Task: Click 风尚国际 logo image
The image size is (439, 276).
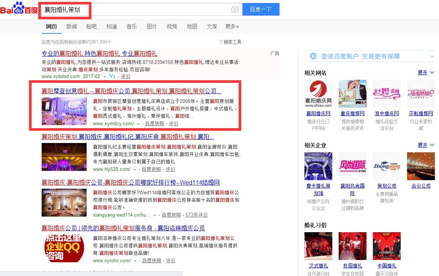Action: click(x=352, y=166)
